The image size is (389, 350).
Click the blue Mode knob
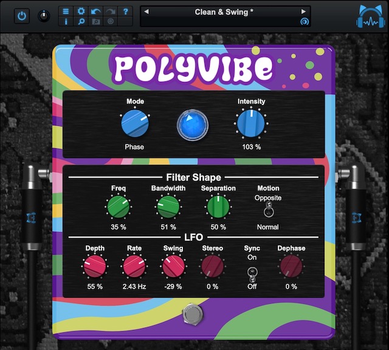click(134, 125)
